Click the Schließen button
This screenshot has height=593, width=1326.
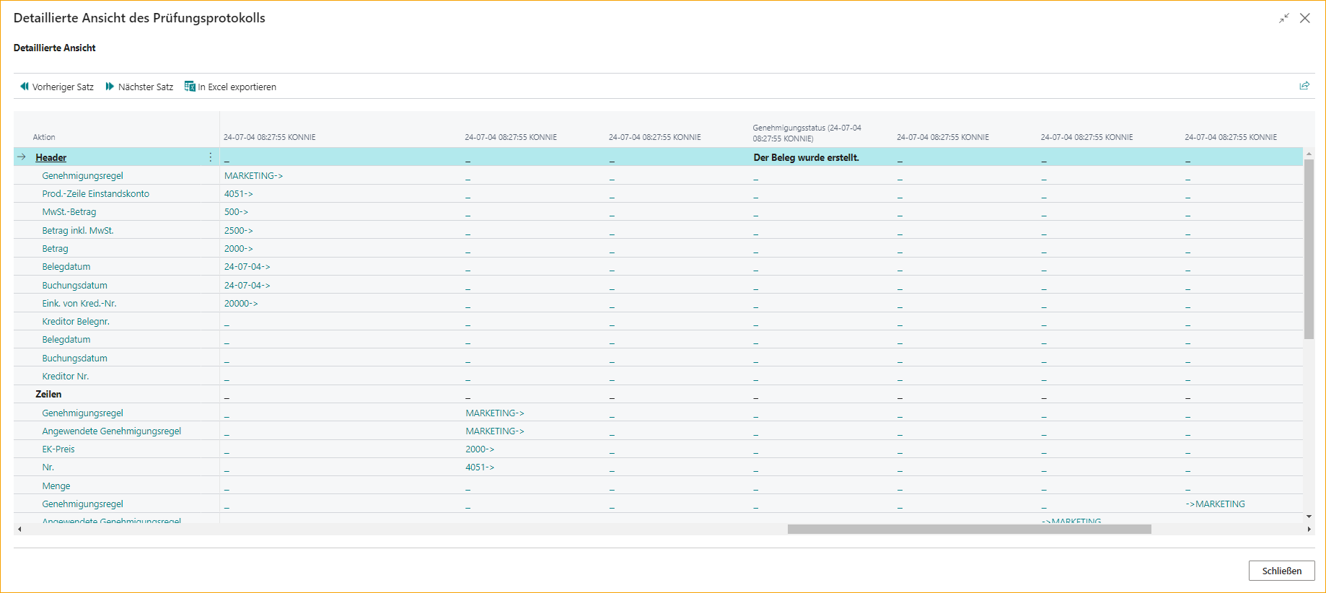1282,571
